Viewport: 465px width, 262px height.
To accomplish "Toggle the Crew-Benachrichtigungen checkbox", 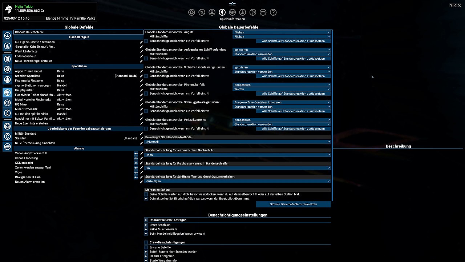I will (146, 242).
